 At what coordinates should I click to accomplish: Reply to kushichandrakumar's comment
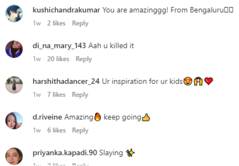(80, 23)
